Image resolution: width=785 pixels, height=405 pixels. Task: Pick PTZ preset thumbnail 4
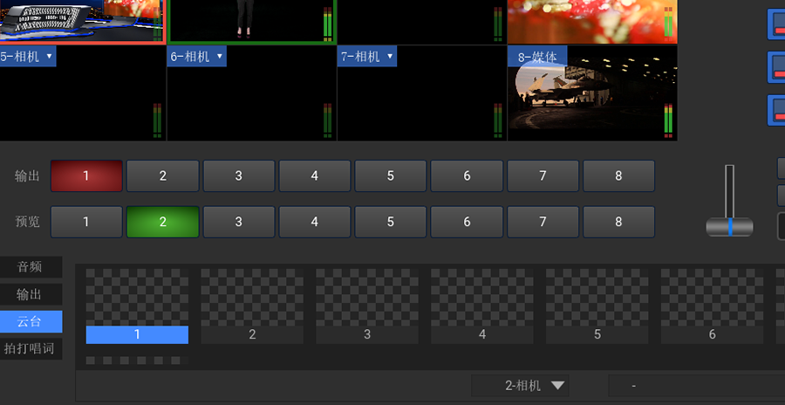[482, 305]
